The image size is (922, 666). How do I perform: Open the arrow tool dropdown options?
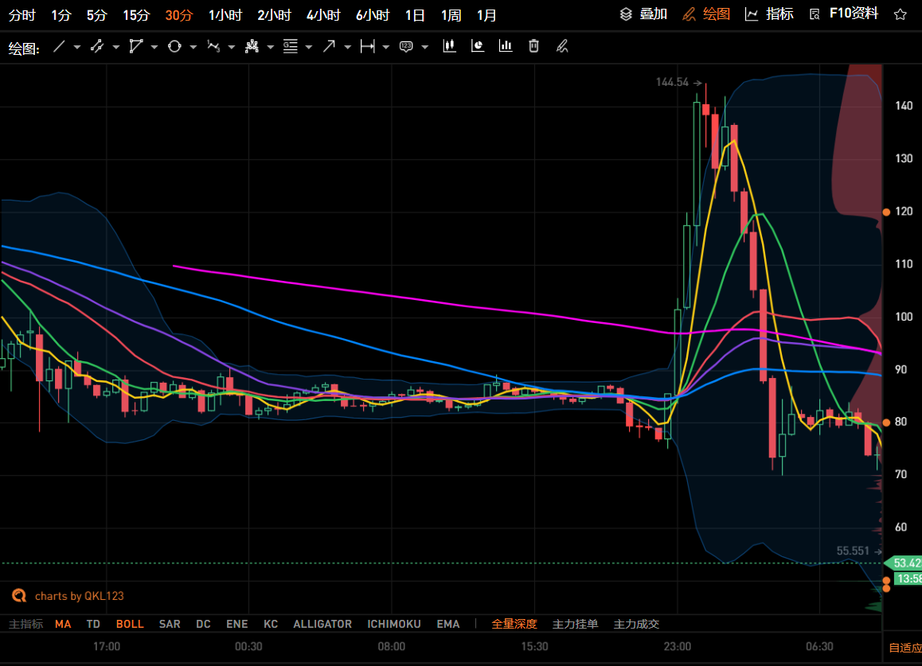pos(348,47)
